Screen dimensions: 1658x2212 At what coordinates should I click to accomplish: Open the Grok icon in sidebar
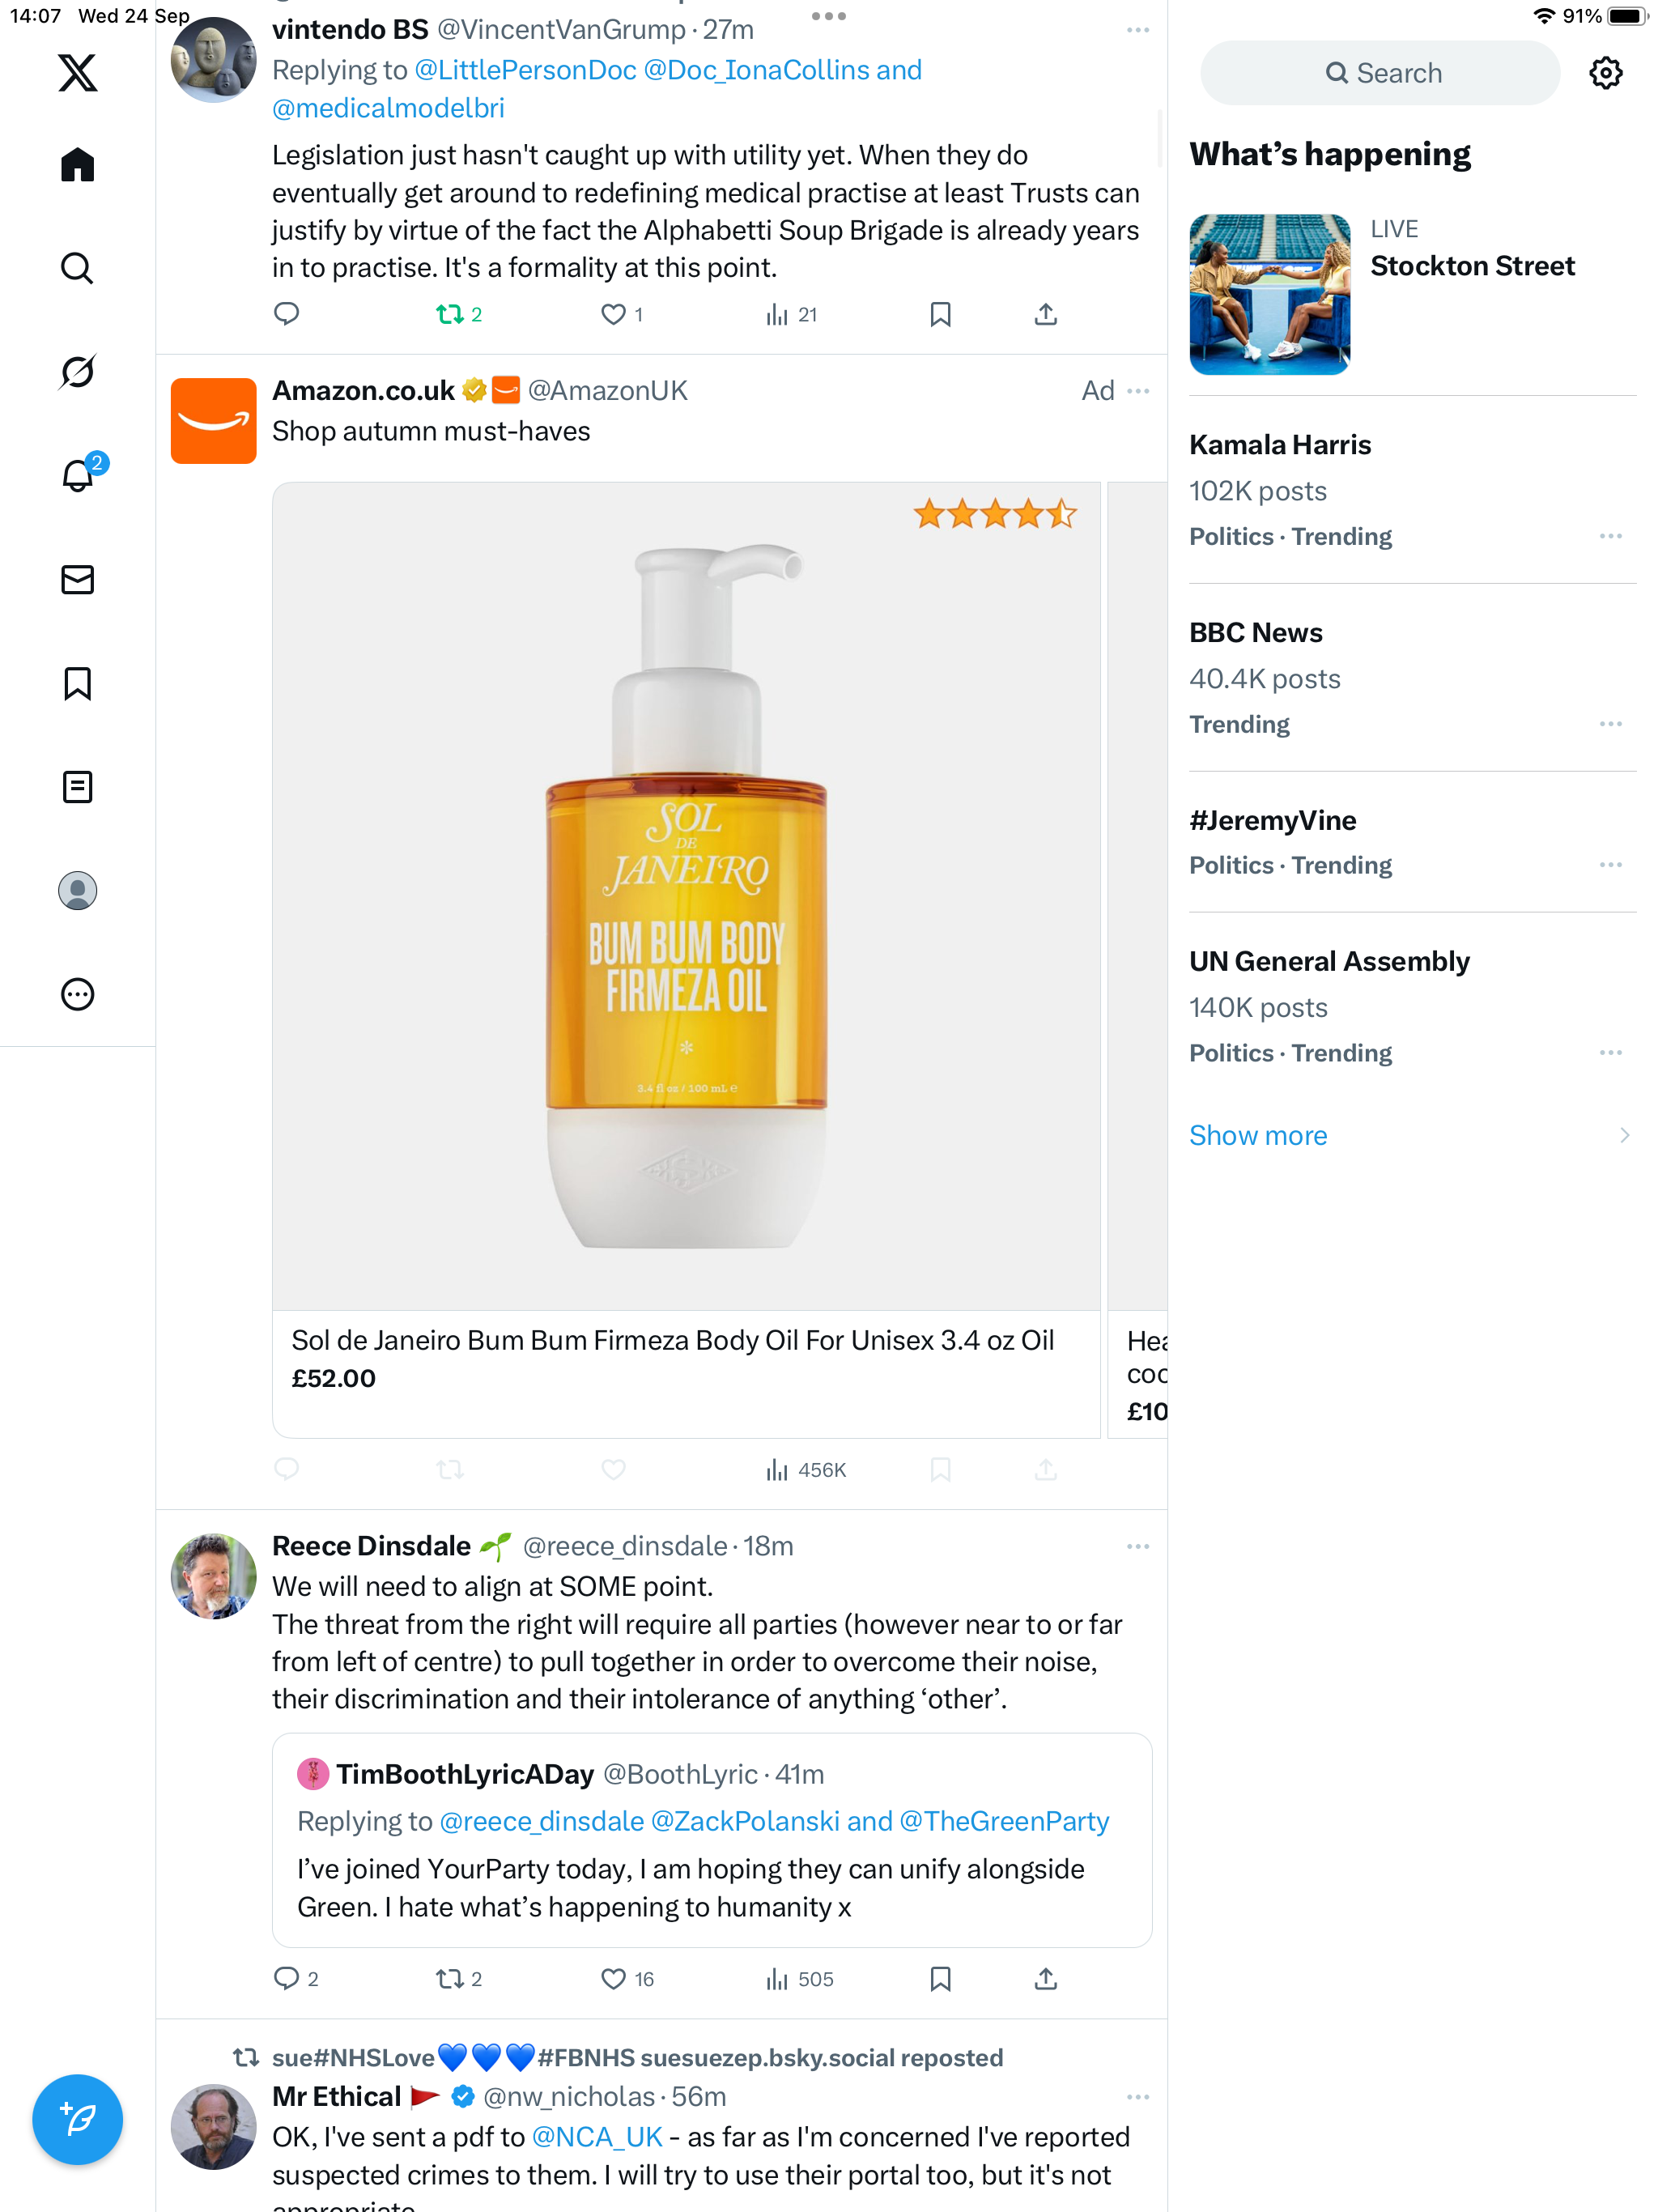77,372
